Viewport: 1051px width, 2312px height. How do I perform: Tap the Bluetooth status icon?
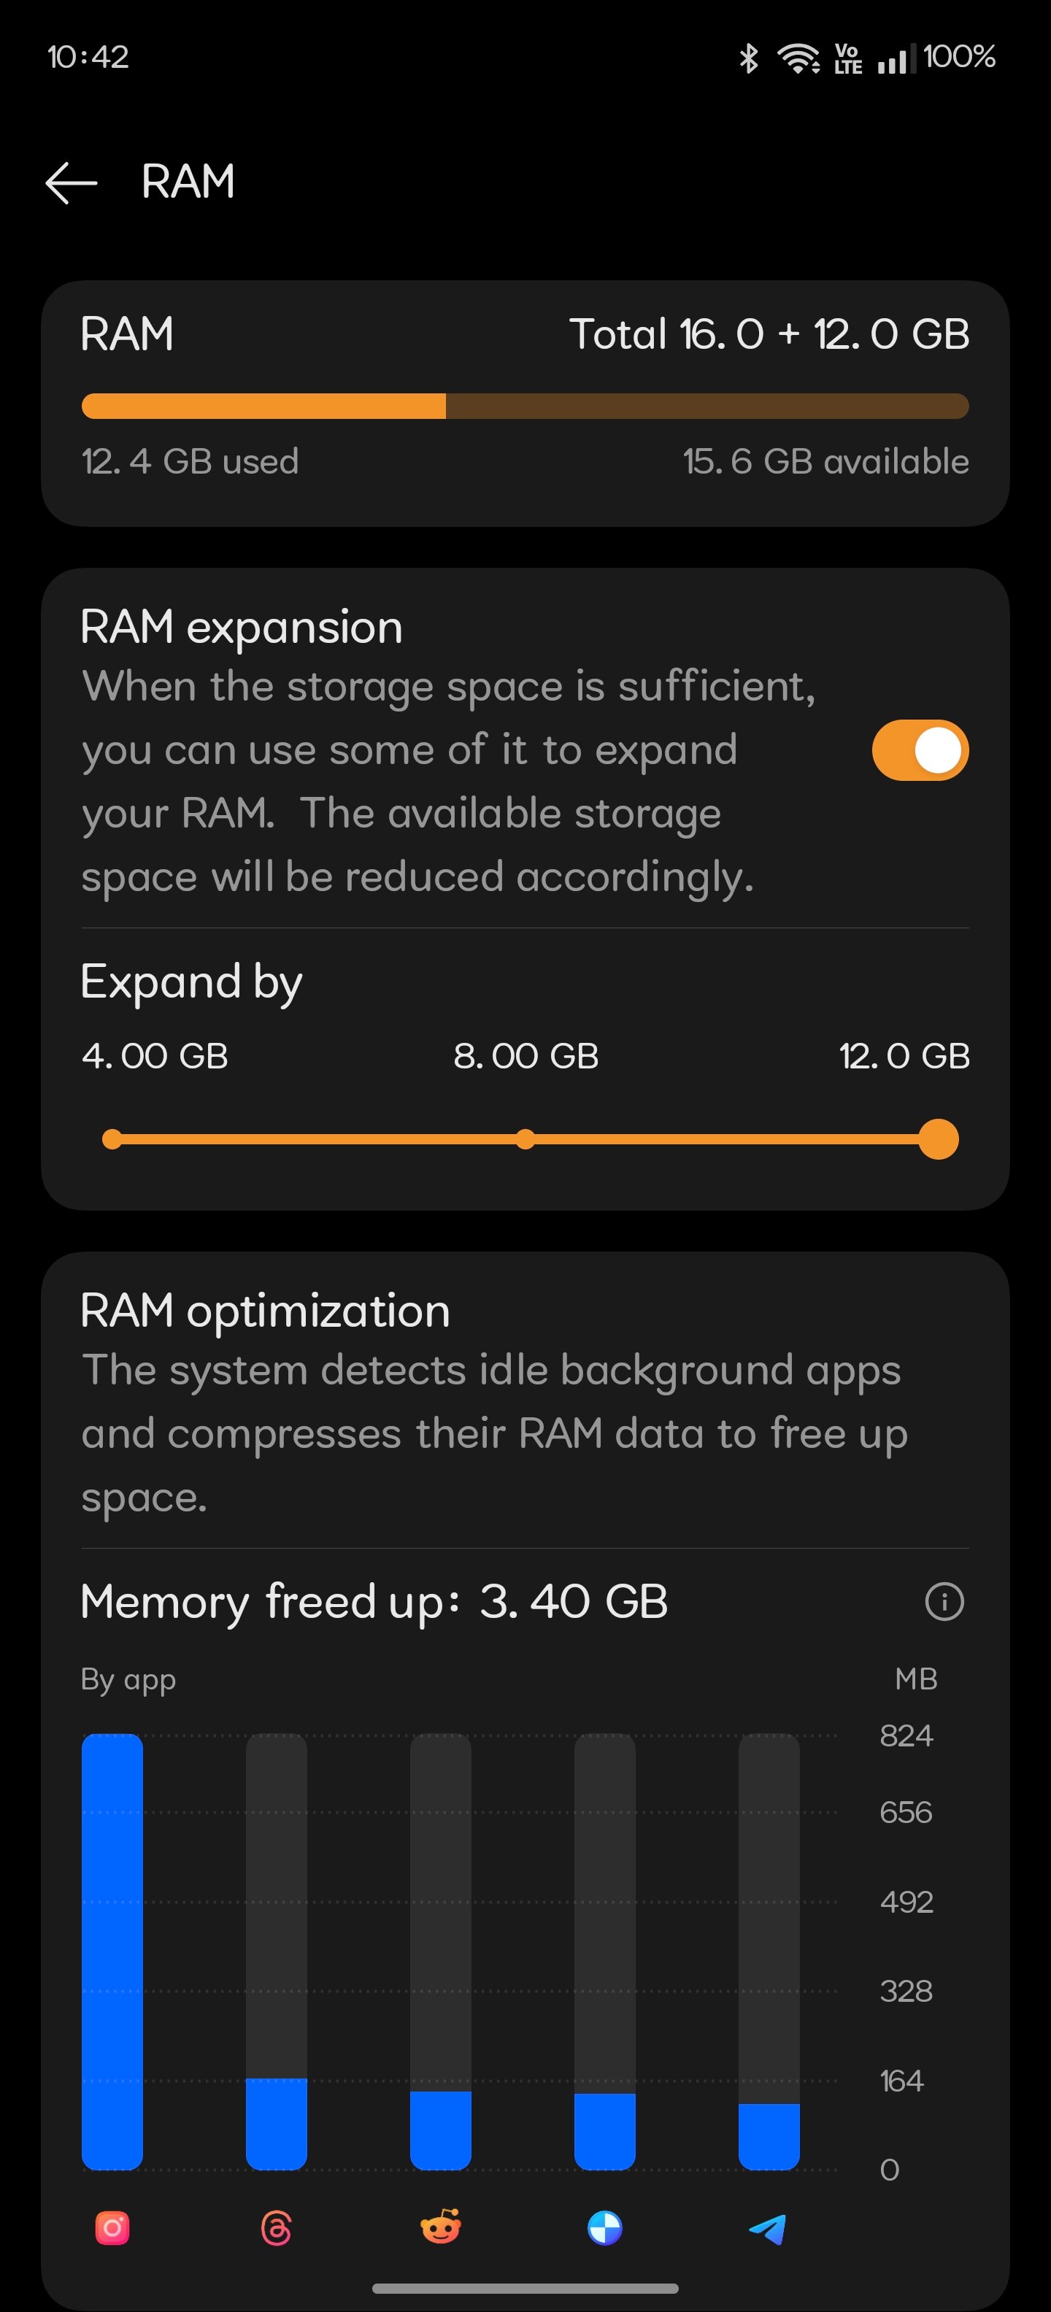(x=749, y=58)
